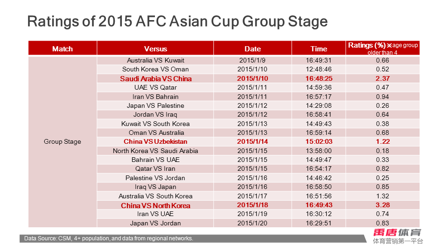Click the Saudi Arabia VS China row
The image size is (448, 252).
(155, 78)
